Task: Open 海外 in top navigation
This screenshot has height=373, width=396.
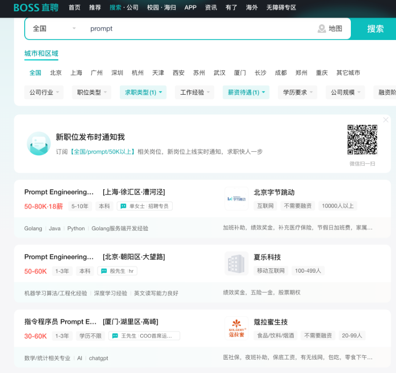Action: coord(252,8)
